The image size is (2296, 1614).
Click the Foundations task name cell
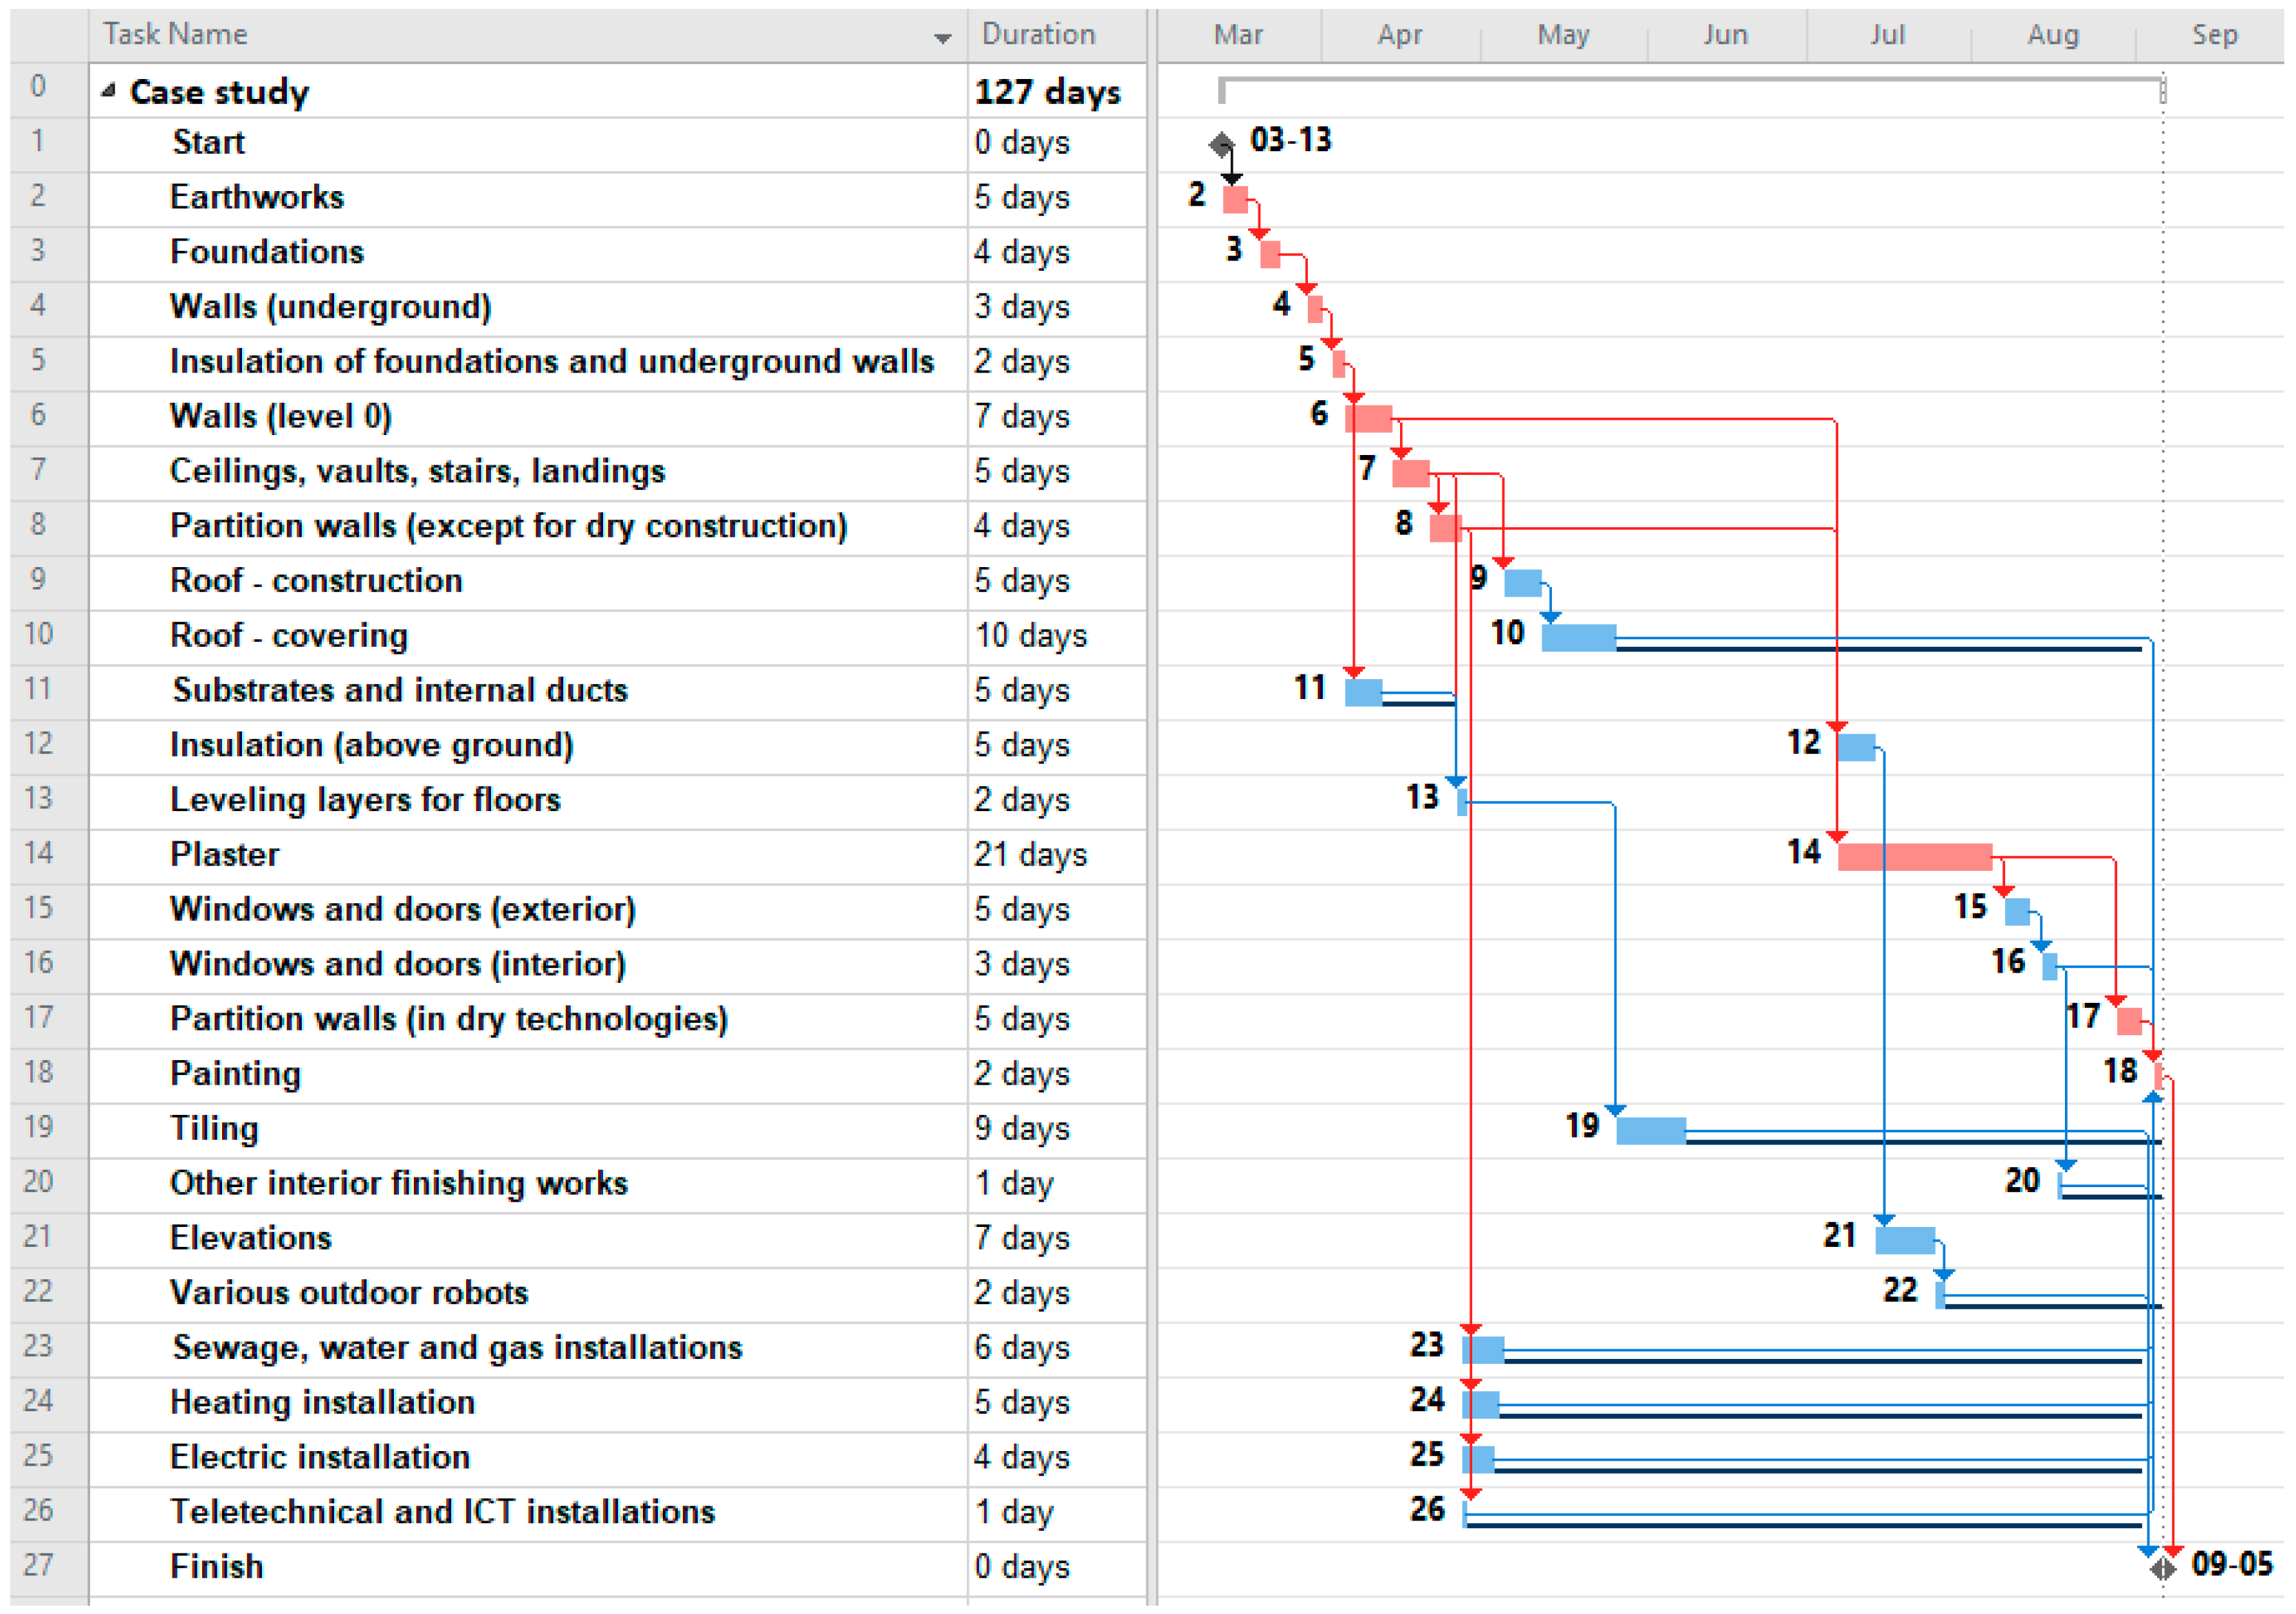267,252
